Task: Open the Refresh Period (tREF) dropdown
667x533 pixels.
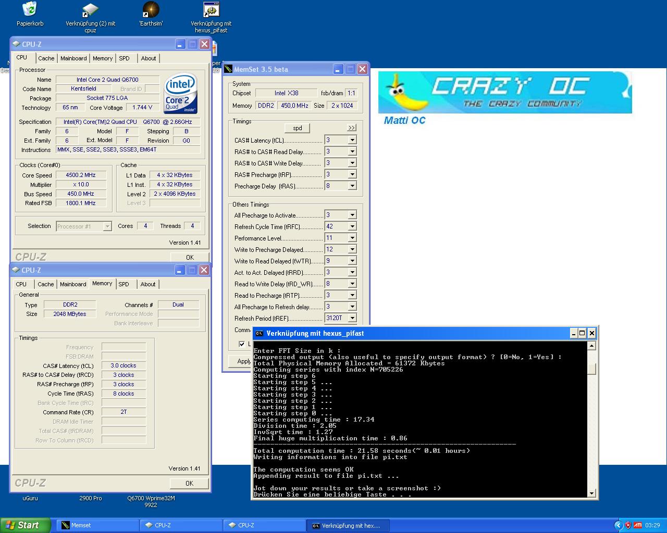Action: (x=352, y=318)
